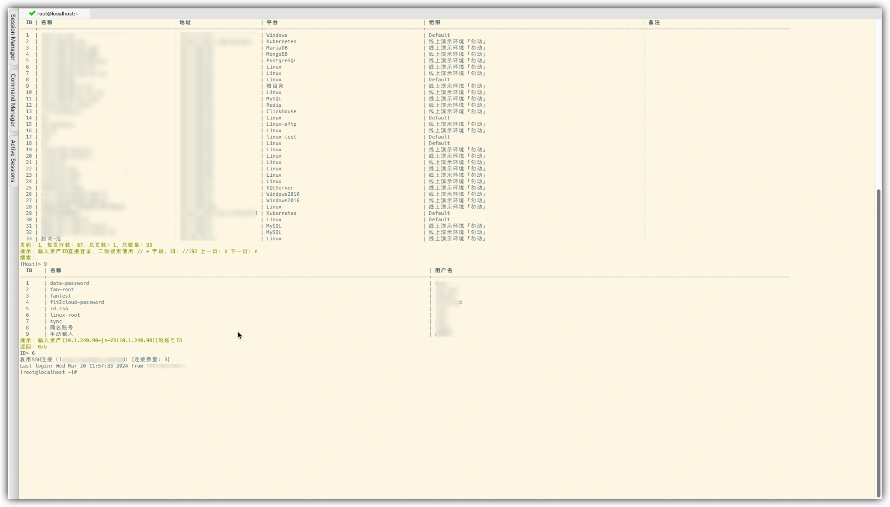Click Windows2016 in row 26
Viewport: 890px width, 507px height.
(283, 194)
